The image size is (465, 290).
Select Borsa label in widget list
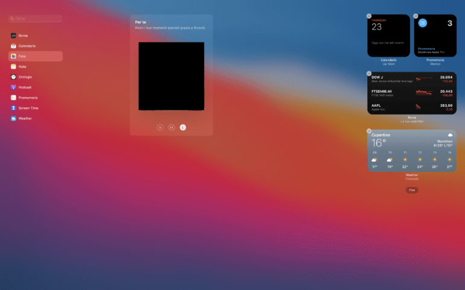pos(23,36)
